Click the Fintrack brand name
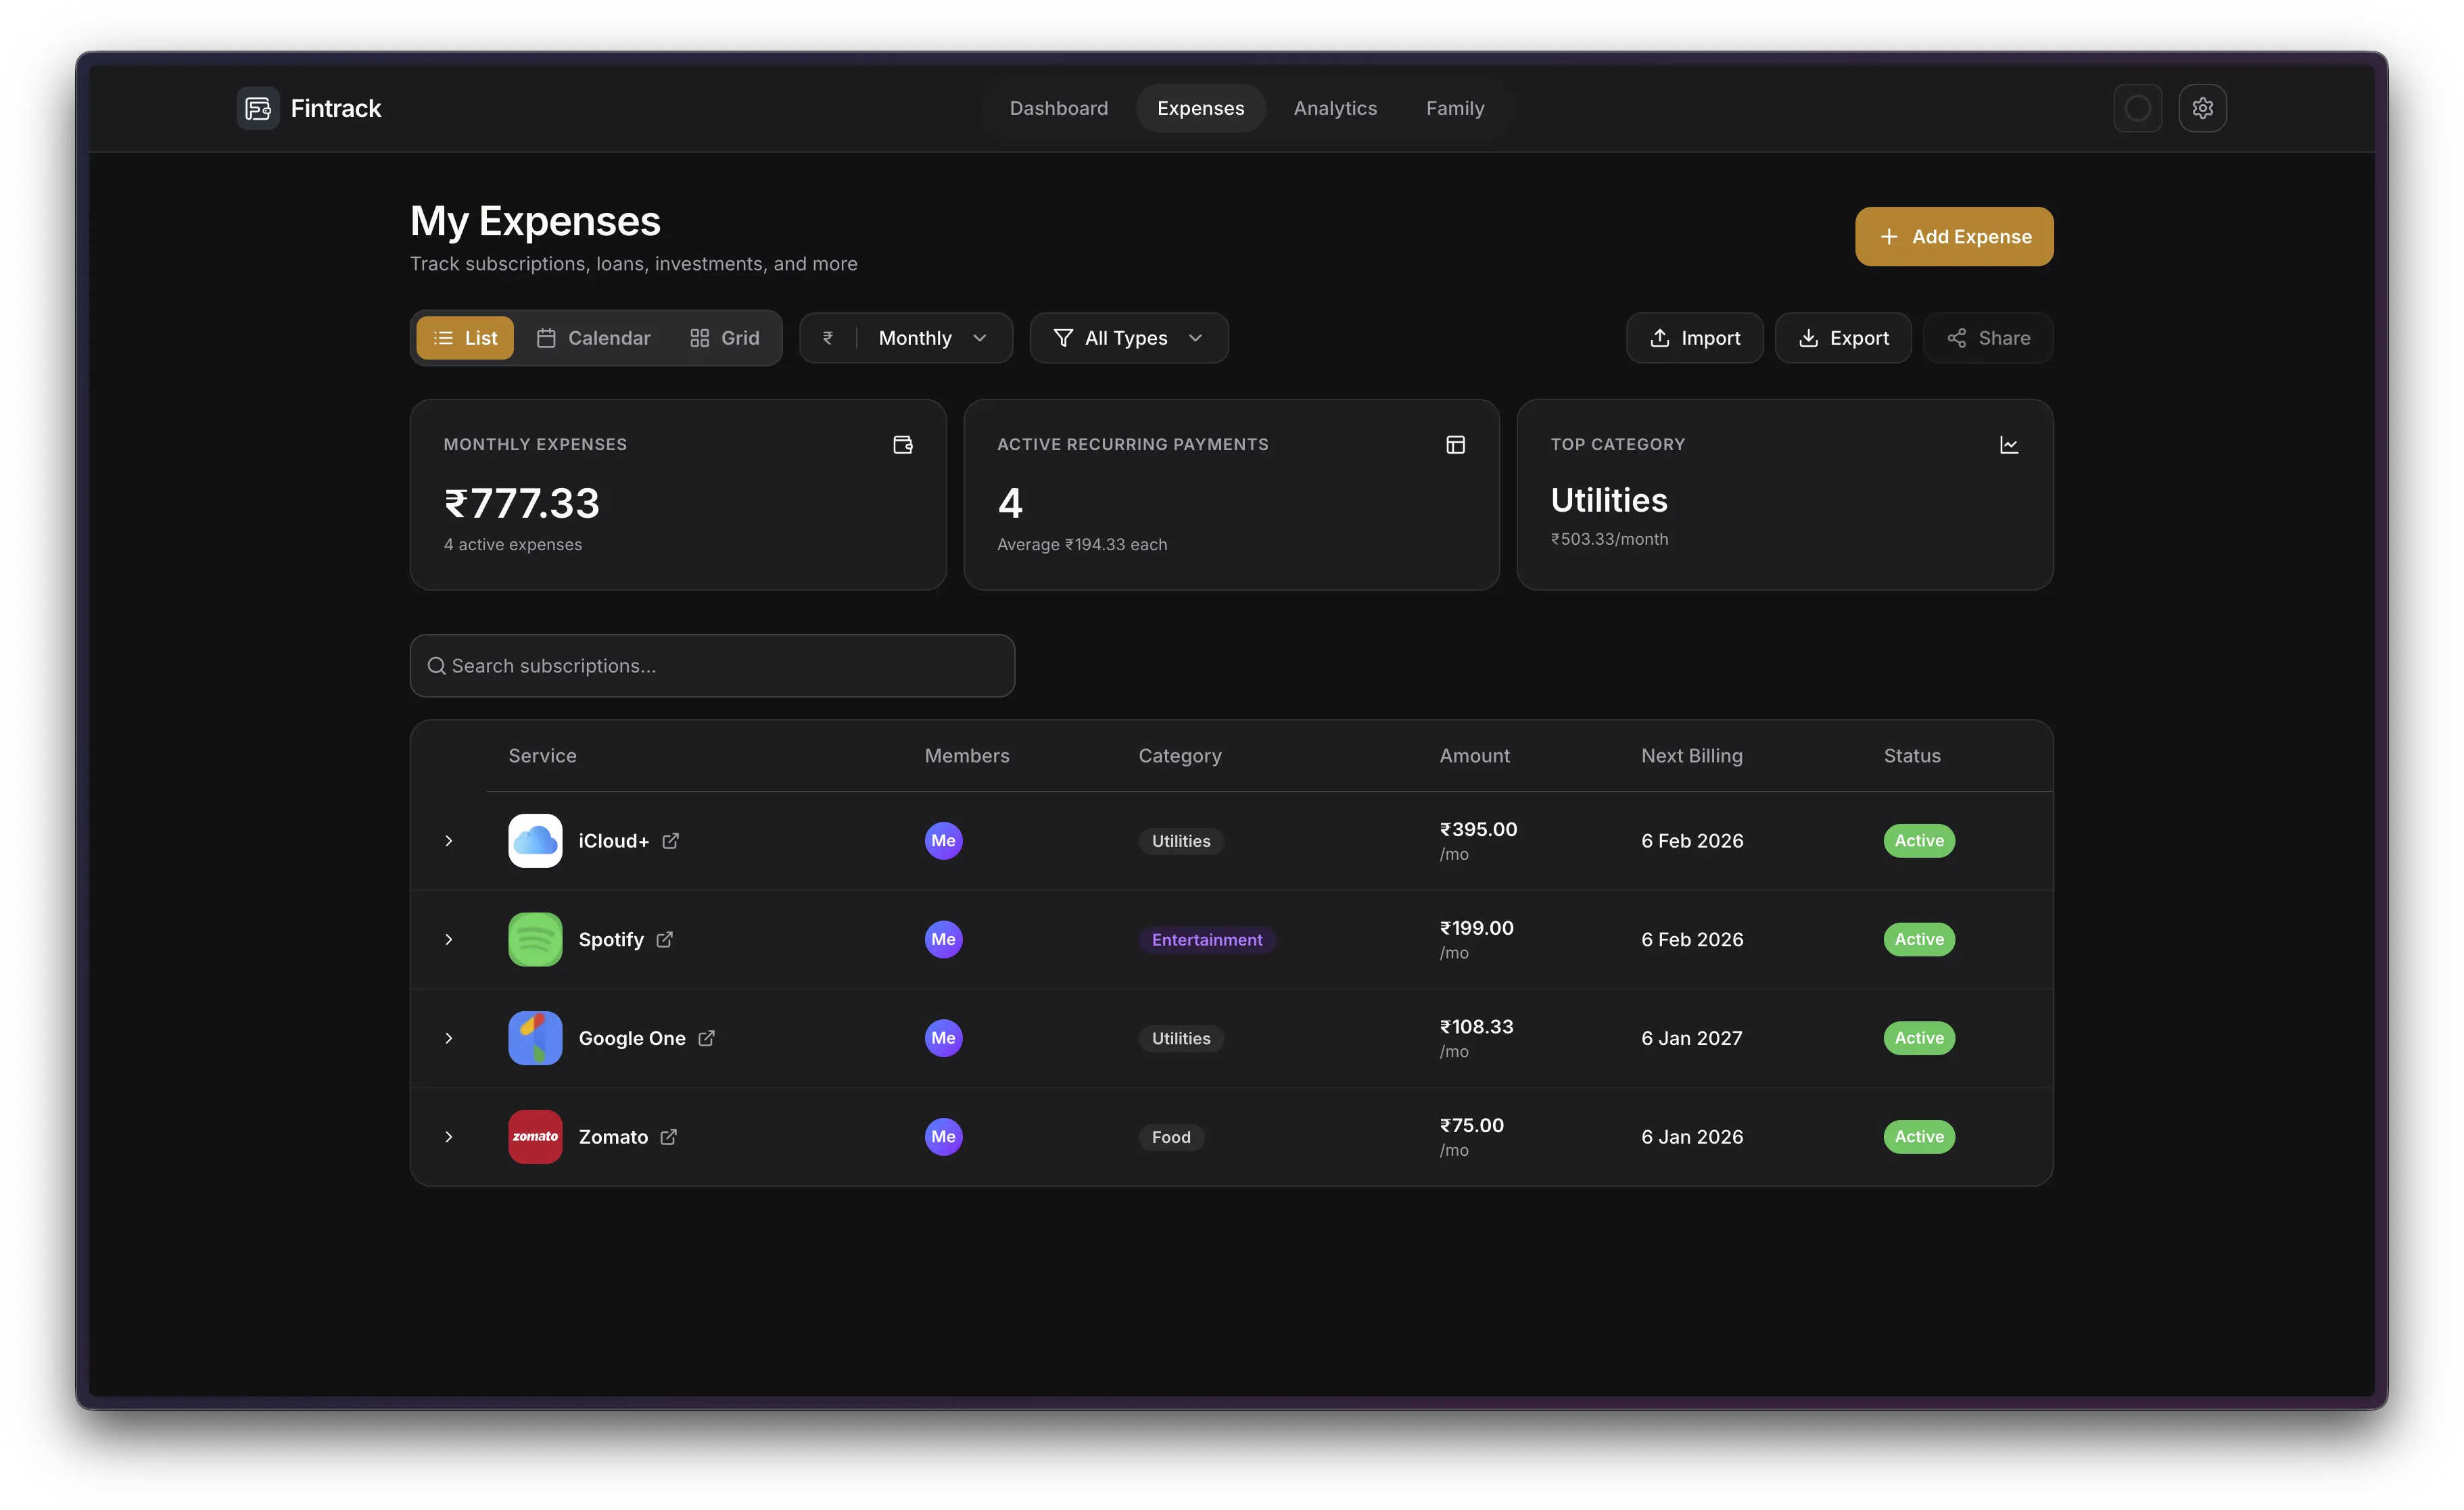This screenshot has width=2464, height=1510. (336, 108)
